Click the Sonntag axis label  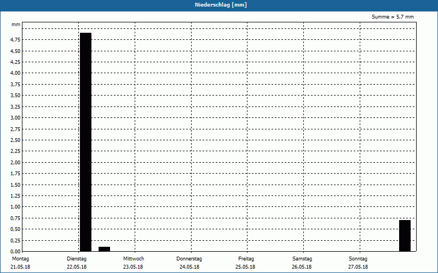pyautogui.click(x=358, y=259)
